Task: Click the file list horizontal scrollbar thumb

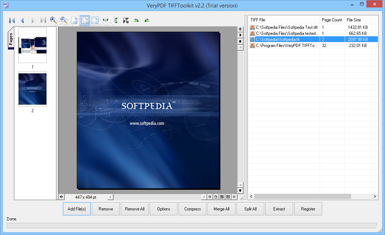Action: pos(302,196)
